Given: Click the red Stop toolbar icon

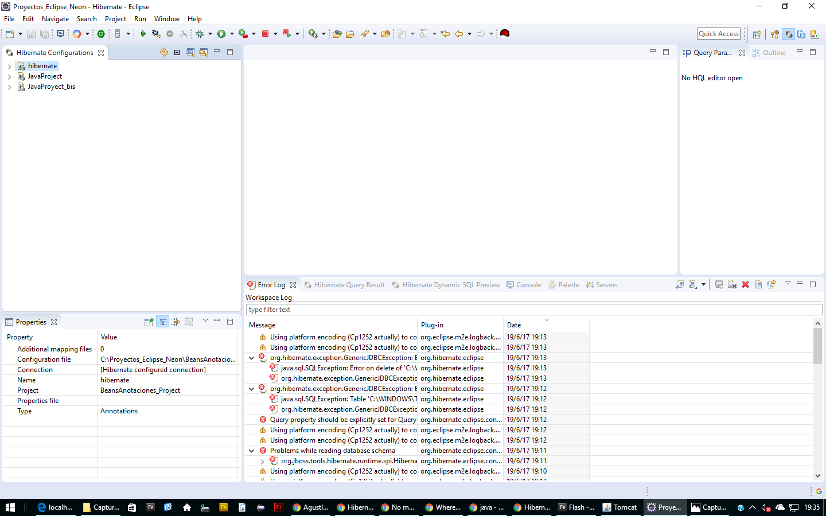Looking at the screenshot, I should tap(266, 34).
